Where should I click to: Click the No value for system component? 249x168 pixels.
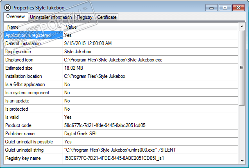[67, 93]
